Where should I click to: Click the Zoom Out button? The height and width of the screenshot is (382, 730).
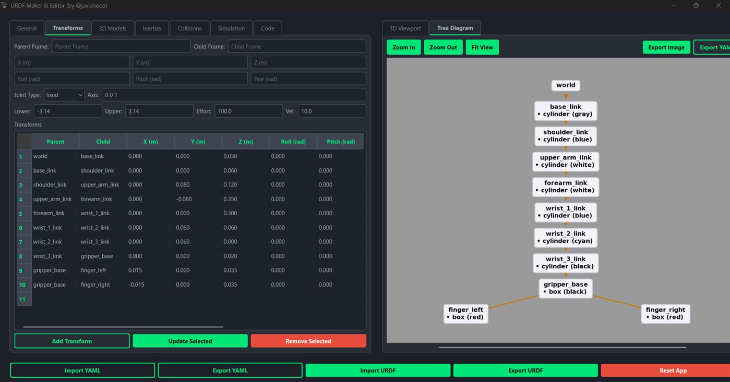[443, 47]
